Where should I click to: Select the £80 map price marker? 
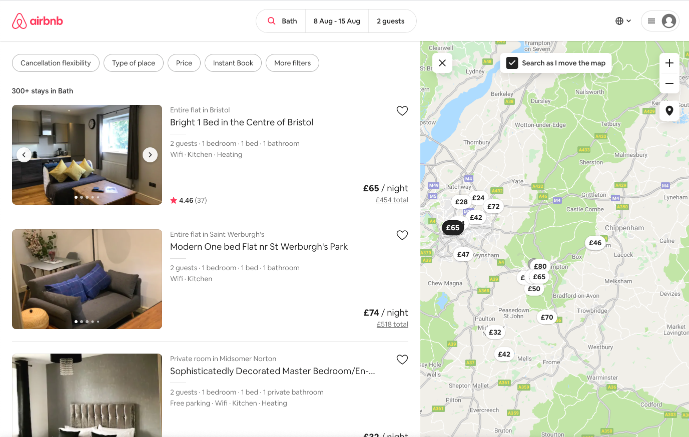click(540, 266)
